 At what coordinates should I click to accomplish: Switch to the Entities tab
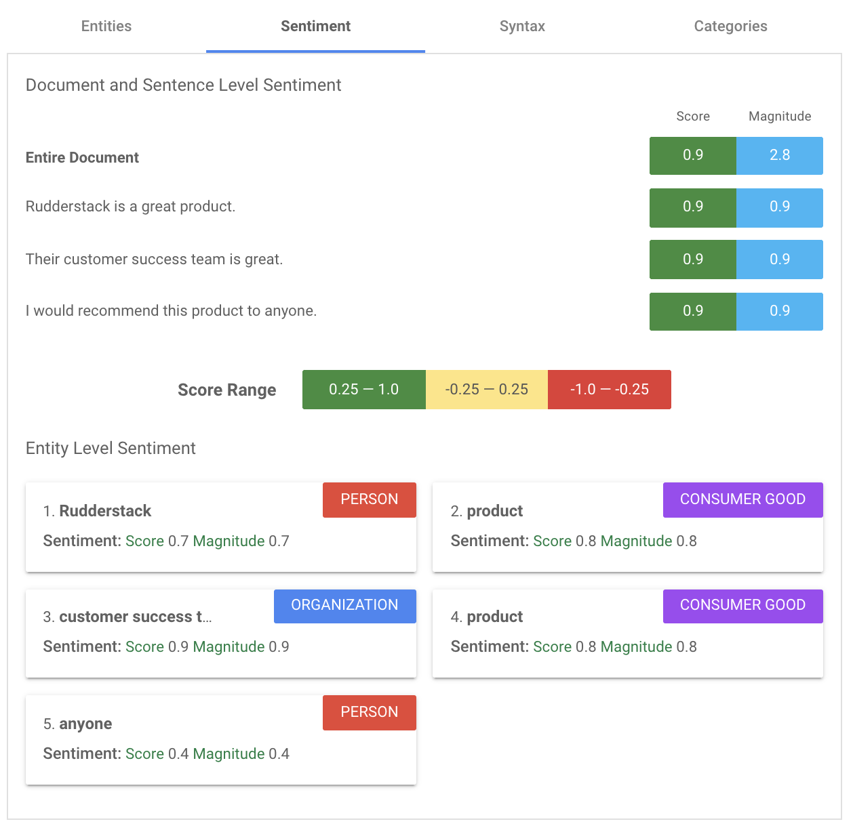106,26
